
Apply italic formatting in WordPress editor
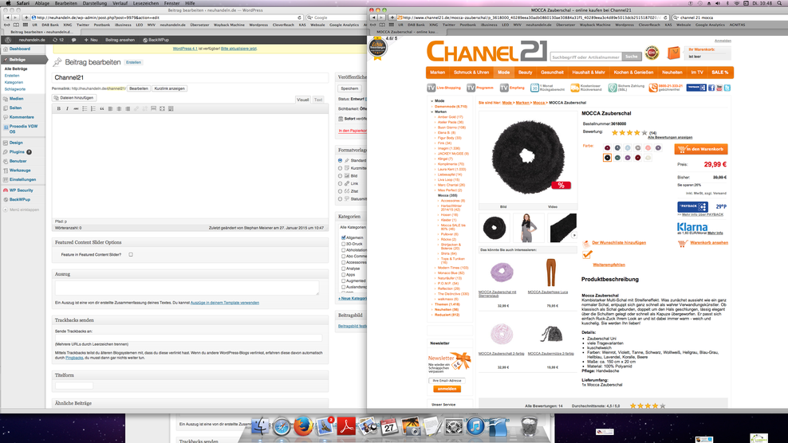click(x=67, y=108)
